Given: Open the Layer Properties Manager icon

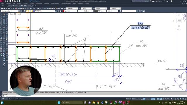Looking at the screenshot, I should (x=25, y=11).
